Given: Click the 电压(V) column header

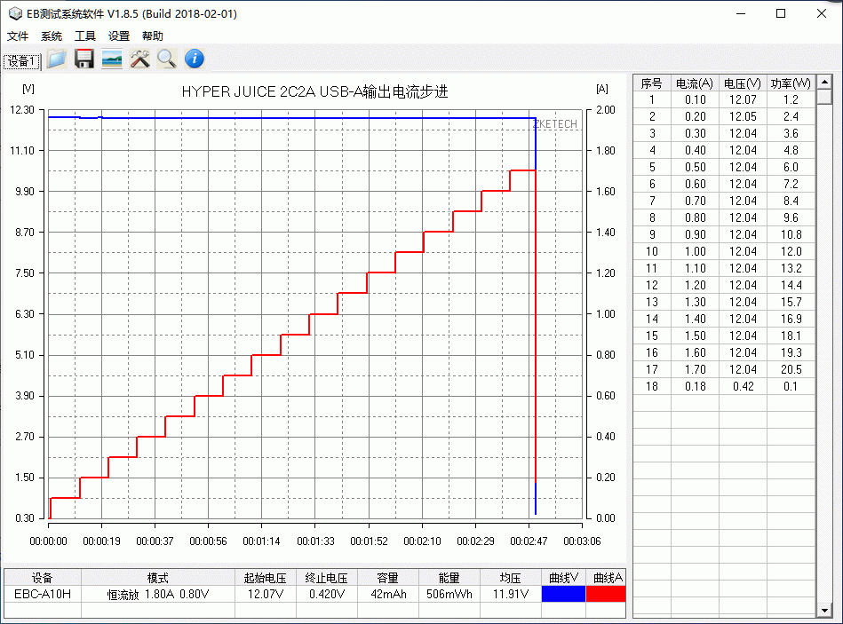Looking at the screenshot, I should [743, 83].
